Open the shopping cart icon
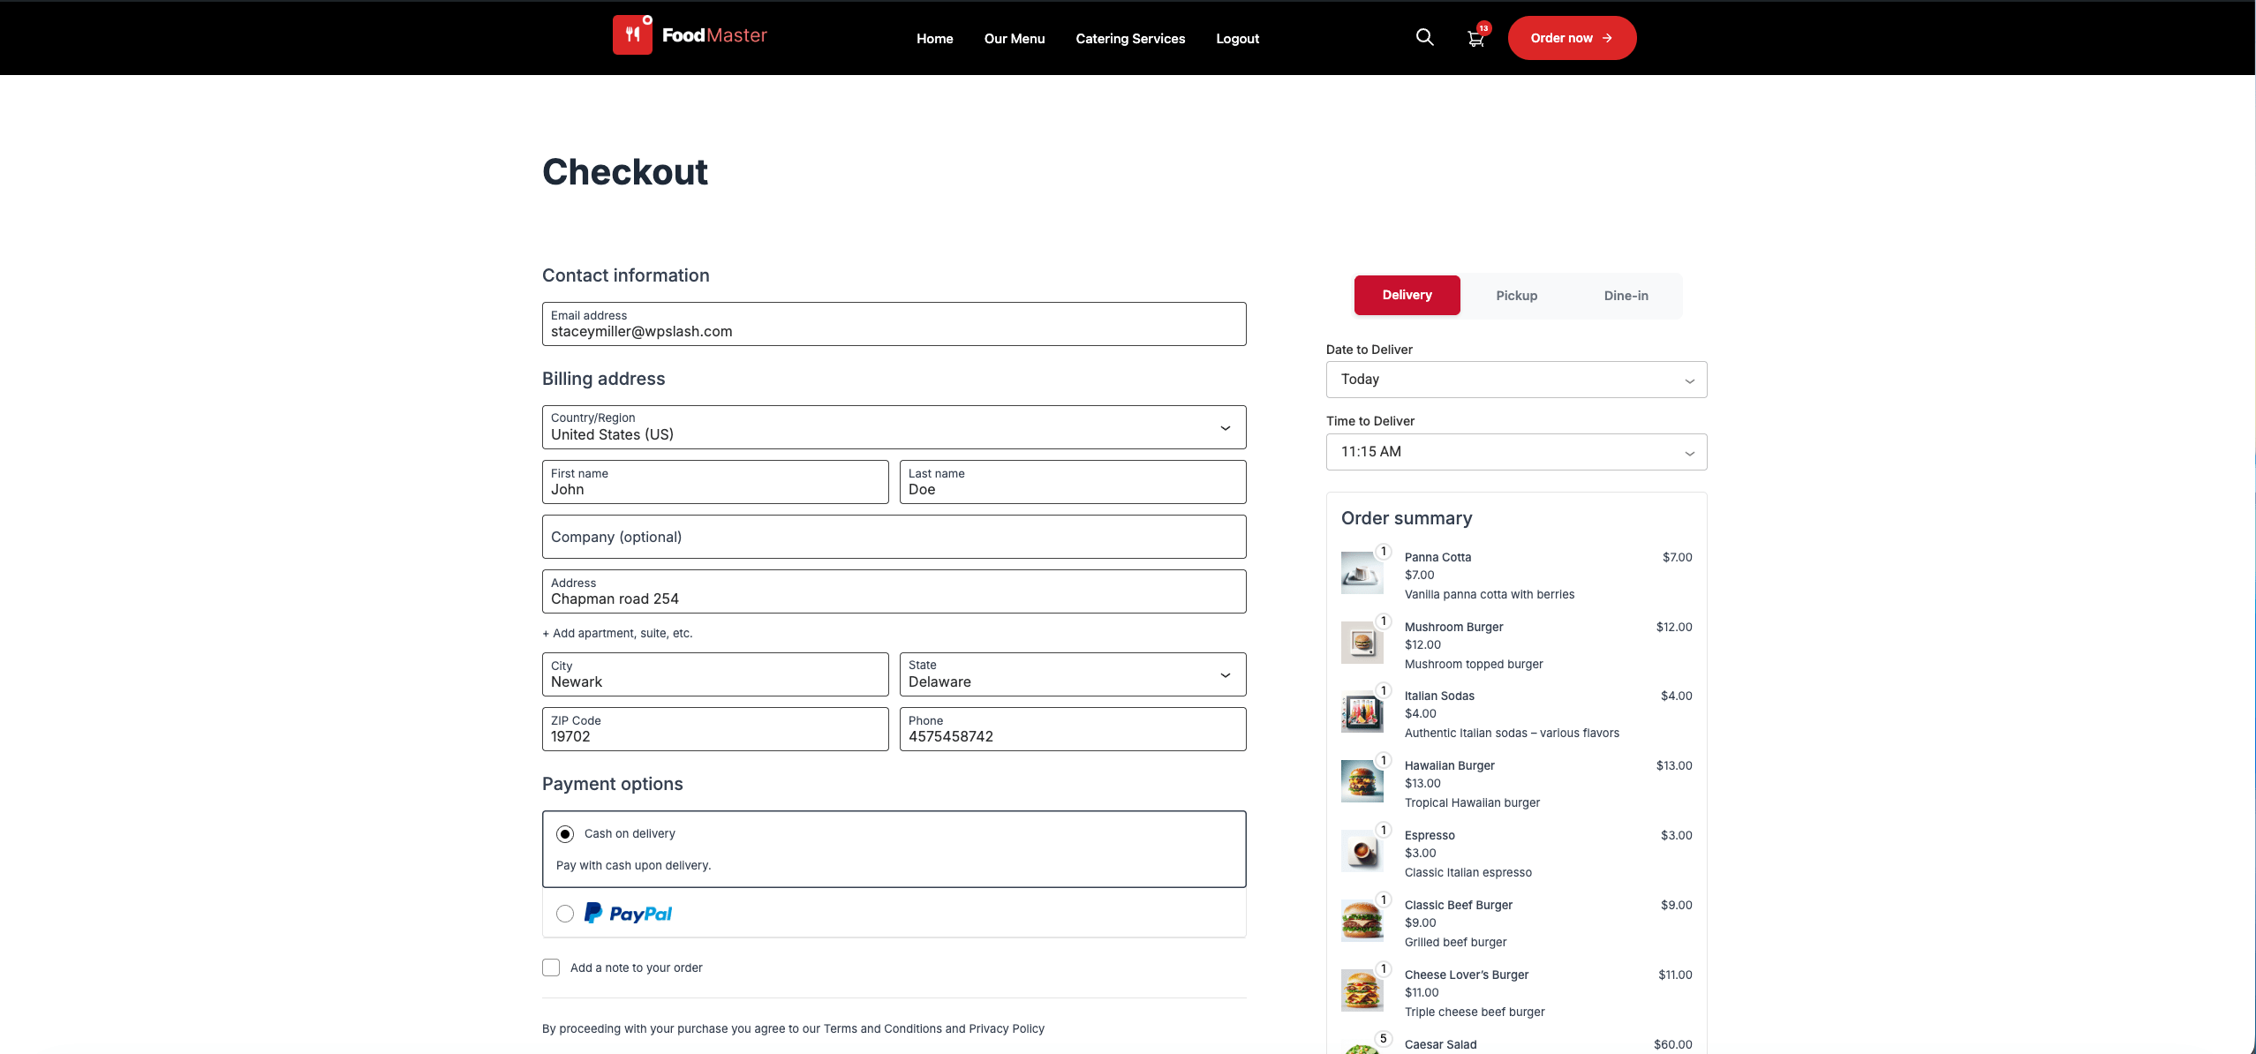Screen dimensions: 2256x1054 [1475, 39]
